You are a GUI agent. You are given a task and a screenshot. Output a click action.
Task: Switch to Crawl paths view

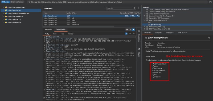tap(17, 2)
